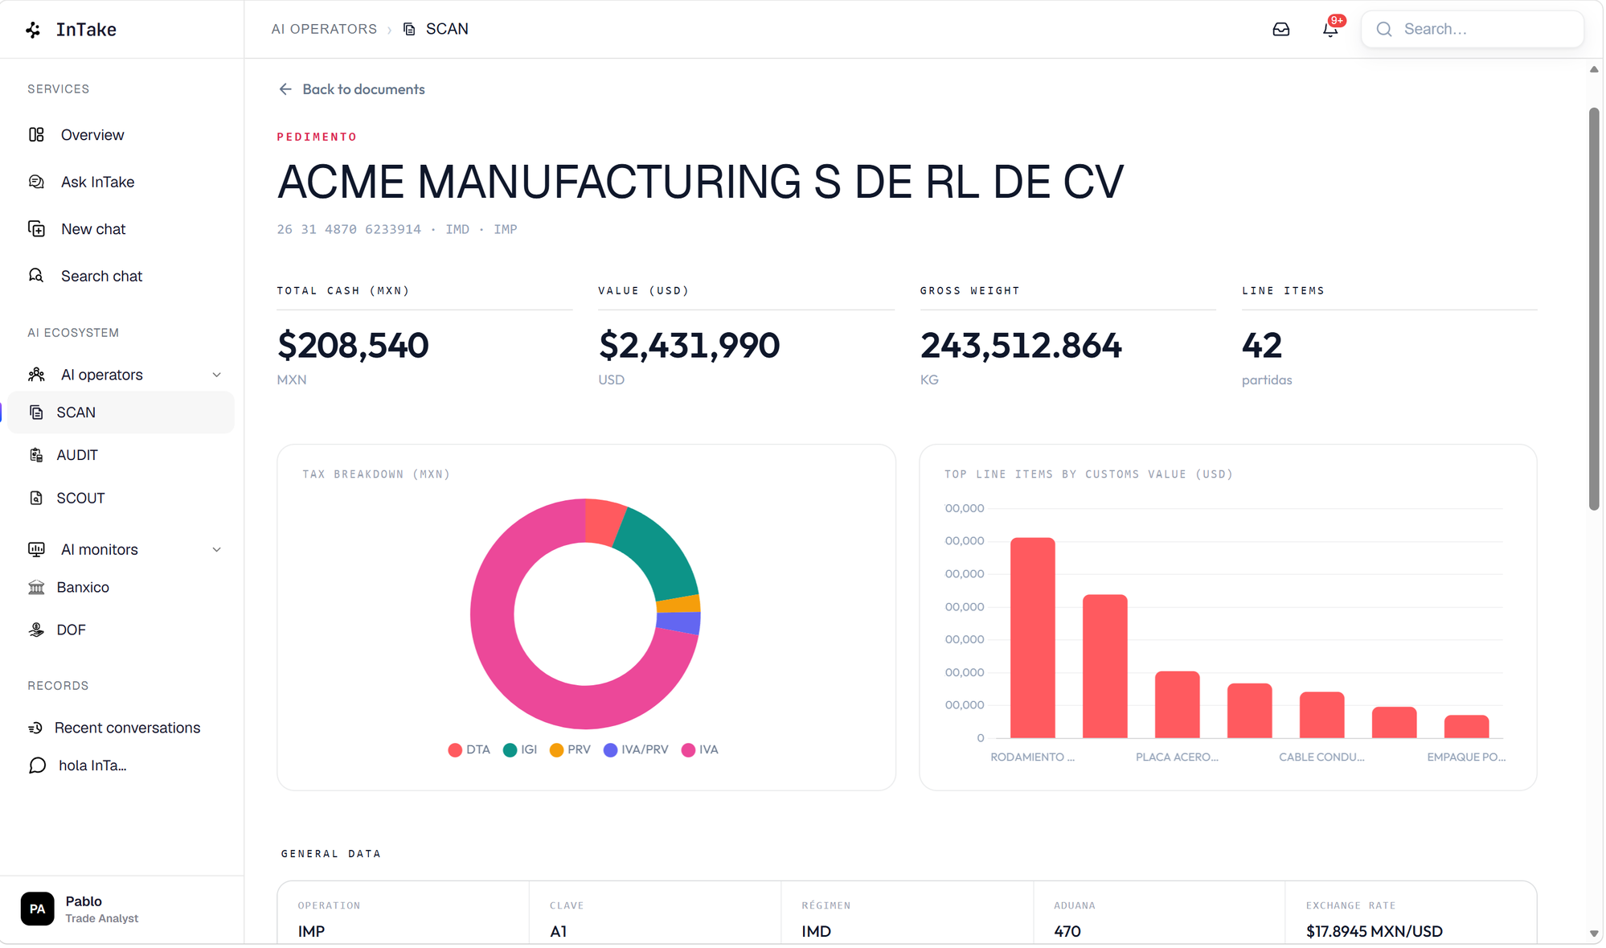The image size is (1606, 948).
Task: Toggle the IVA legend swatch
Action: point(689,751)
